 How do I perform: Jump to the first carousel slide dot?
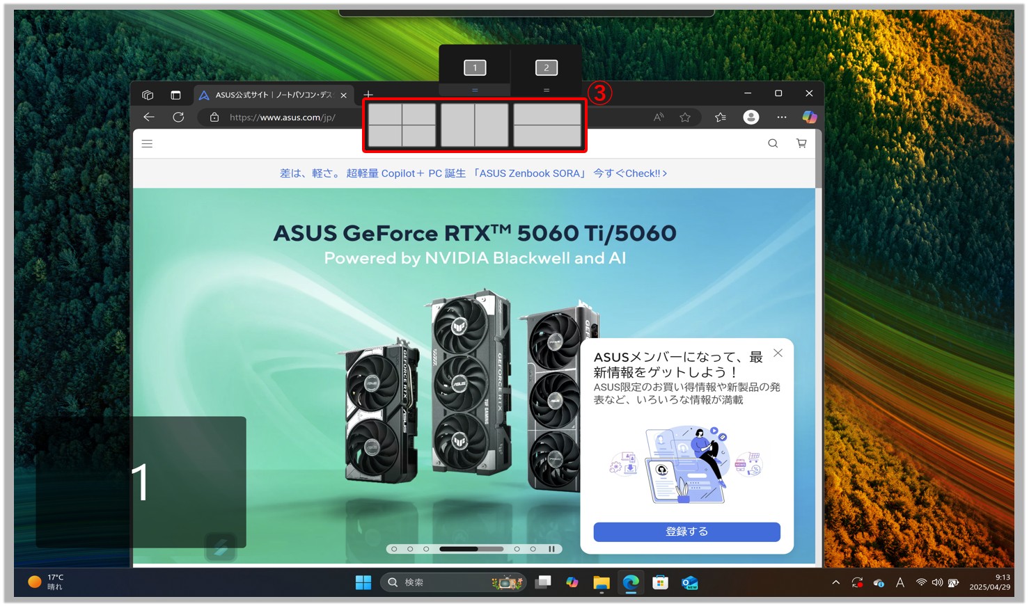pyautogui.click(x=394, y=549)
